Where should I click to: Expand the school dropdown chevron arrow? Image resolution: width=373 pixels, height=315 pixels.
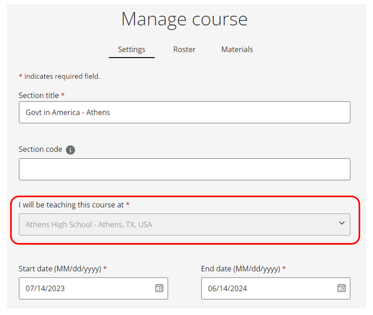point(342,224)
